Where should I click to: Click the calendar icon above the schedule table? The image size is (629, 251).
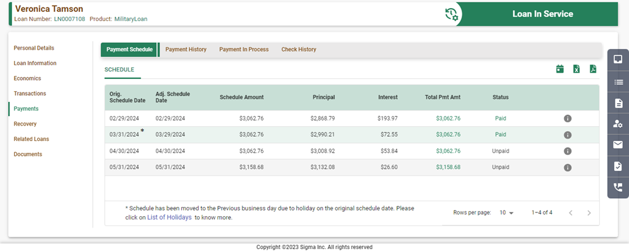(560, 69)
